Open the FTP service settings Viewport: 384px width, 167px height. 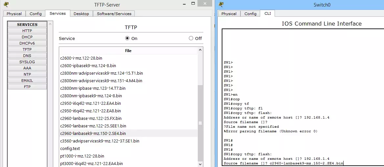coord(27,87)
